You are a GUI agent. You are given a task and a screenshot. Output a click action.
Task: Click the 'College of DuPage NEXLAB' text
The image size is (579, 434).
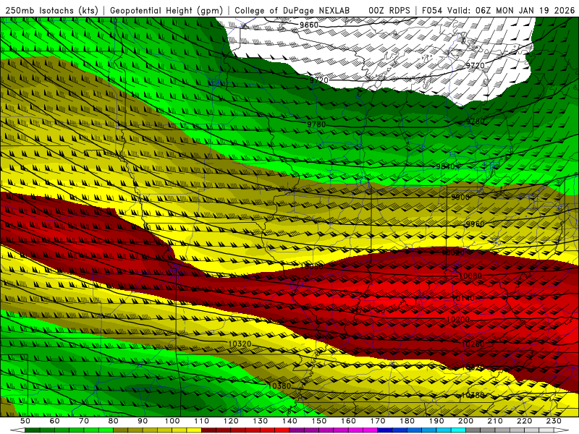(x=292, y=10)
